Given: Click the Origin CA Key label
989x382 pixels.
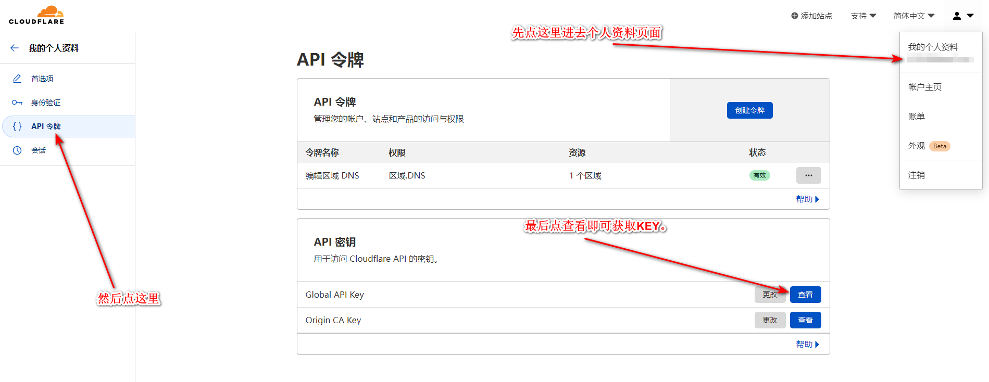Looking at the screenshot, I should (x=333, y=320).
